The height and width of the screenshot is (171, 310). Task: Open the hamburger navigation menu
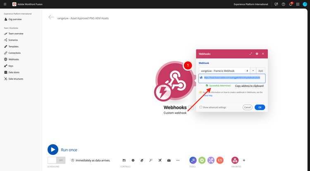pyautogui.click(x=5, y=4)
